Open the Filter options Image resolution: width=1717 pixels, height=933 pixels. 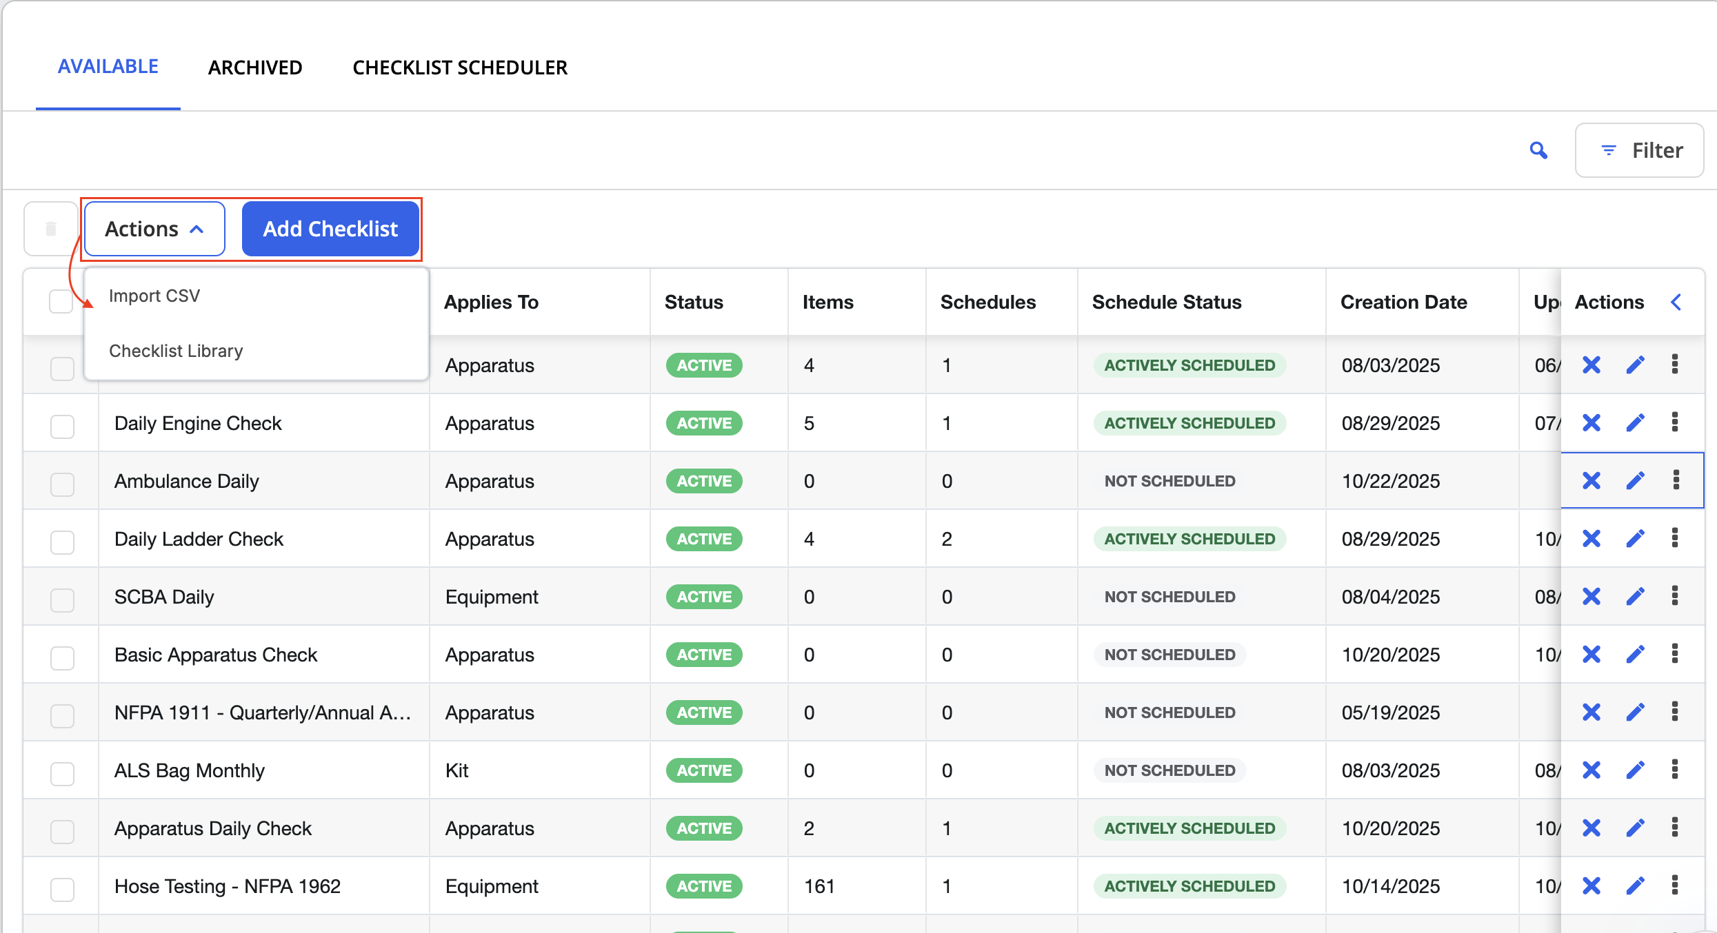(1639, 150)
